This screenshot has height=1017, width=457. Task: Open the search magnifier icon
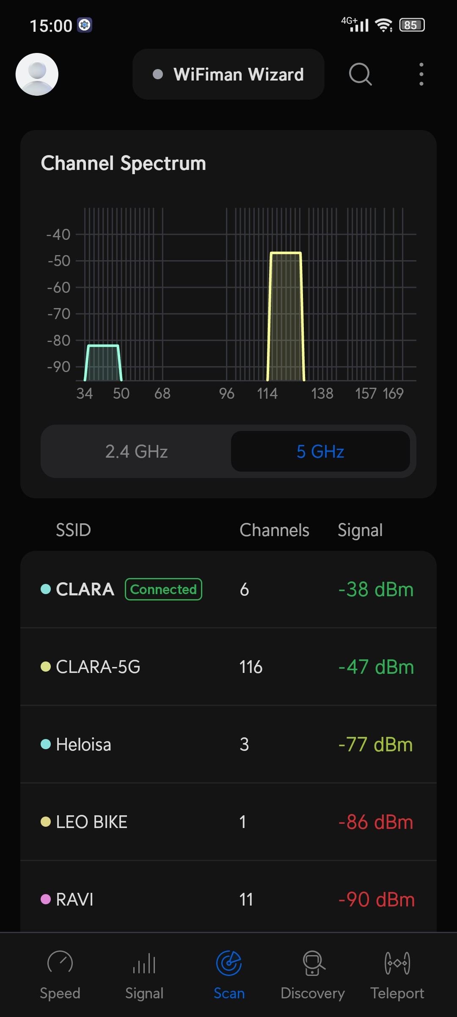coord(360,75)
